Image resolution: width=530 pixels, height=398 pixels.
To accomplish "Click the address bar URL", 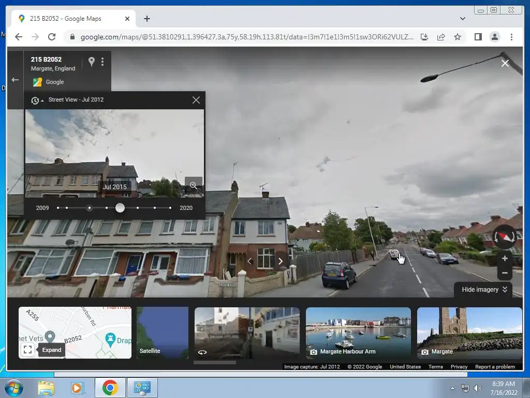I will pos(247,37).
